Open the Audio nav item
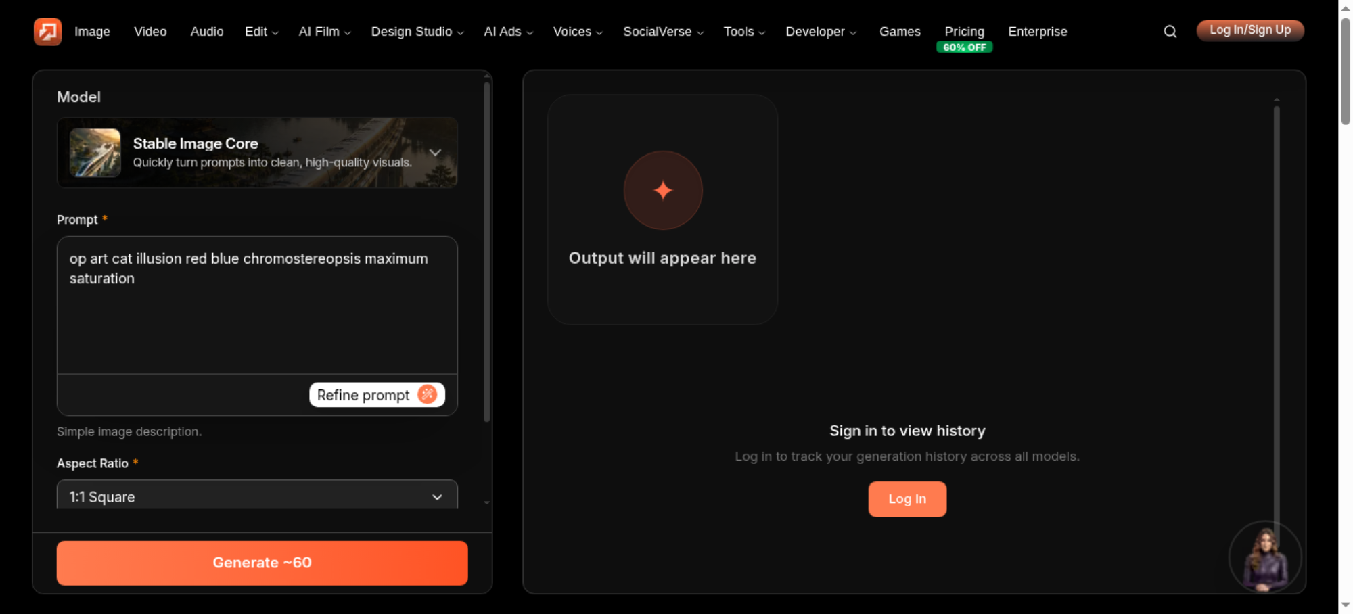Viewport: 1353px width, 614px height. click(207, 32)
